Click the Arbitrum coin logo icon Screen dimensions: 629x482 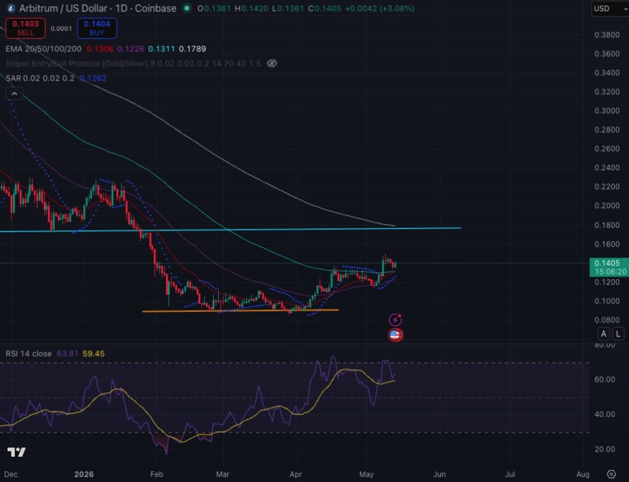point(11,8)
